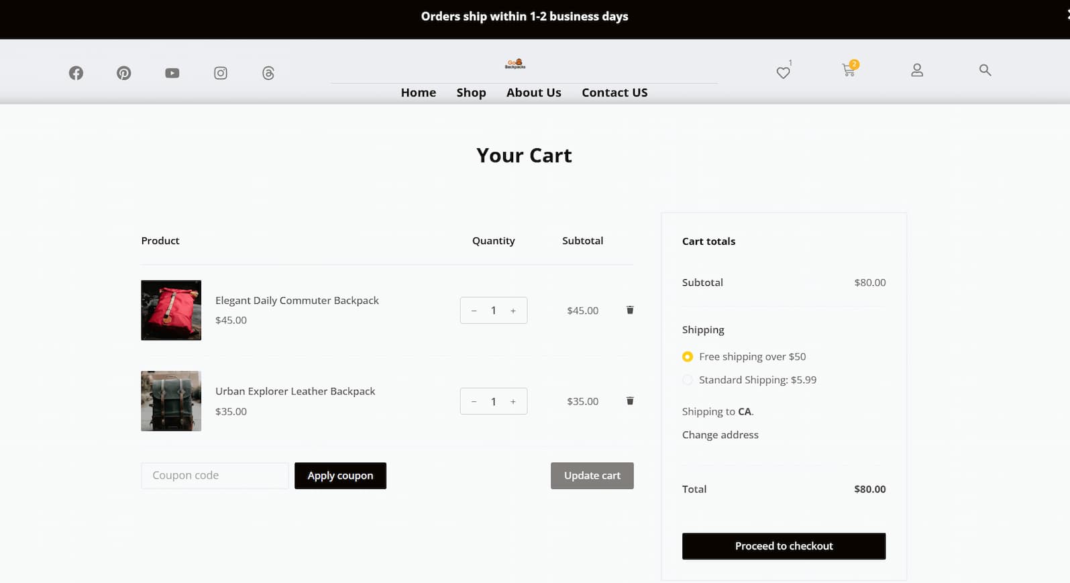Open the Facebook social icon
This screenshot has height=583, width=1070.
coord(76,73)
